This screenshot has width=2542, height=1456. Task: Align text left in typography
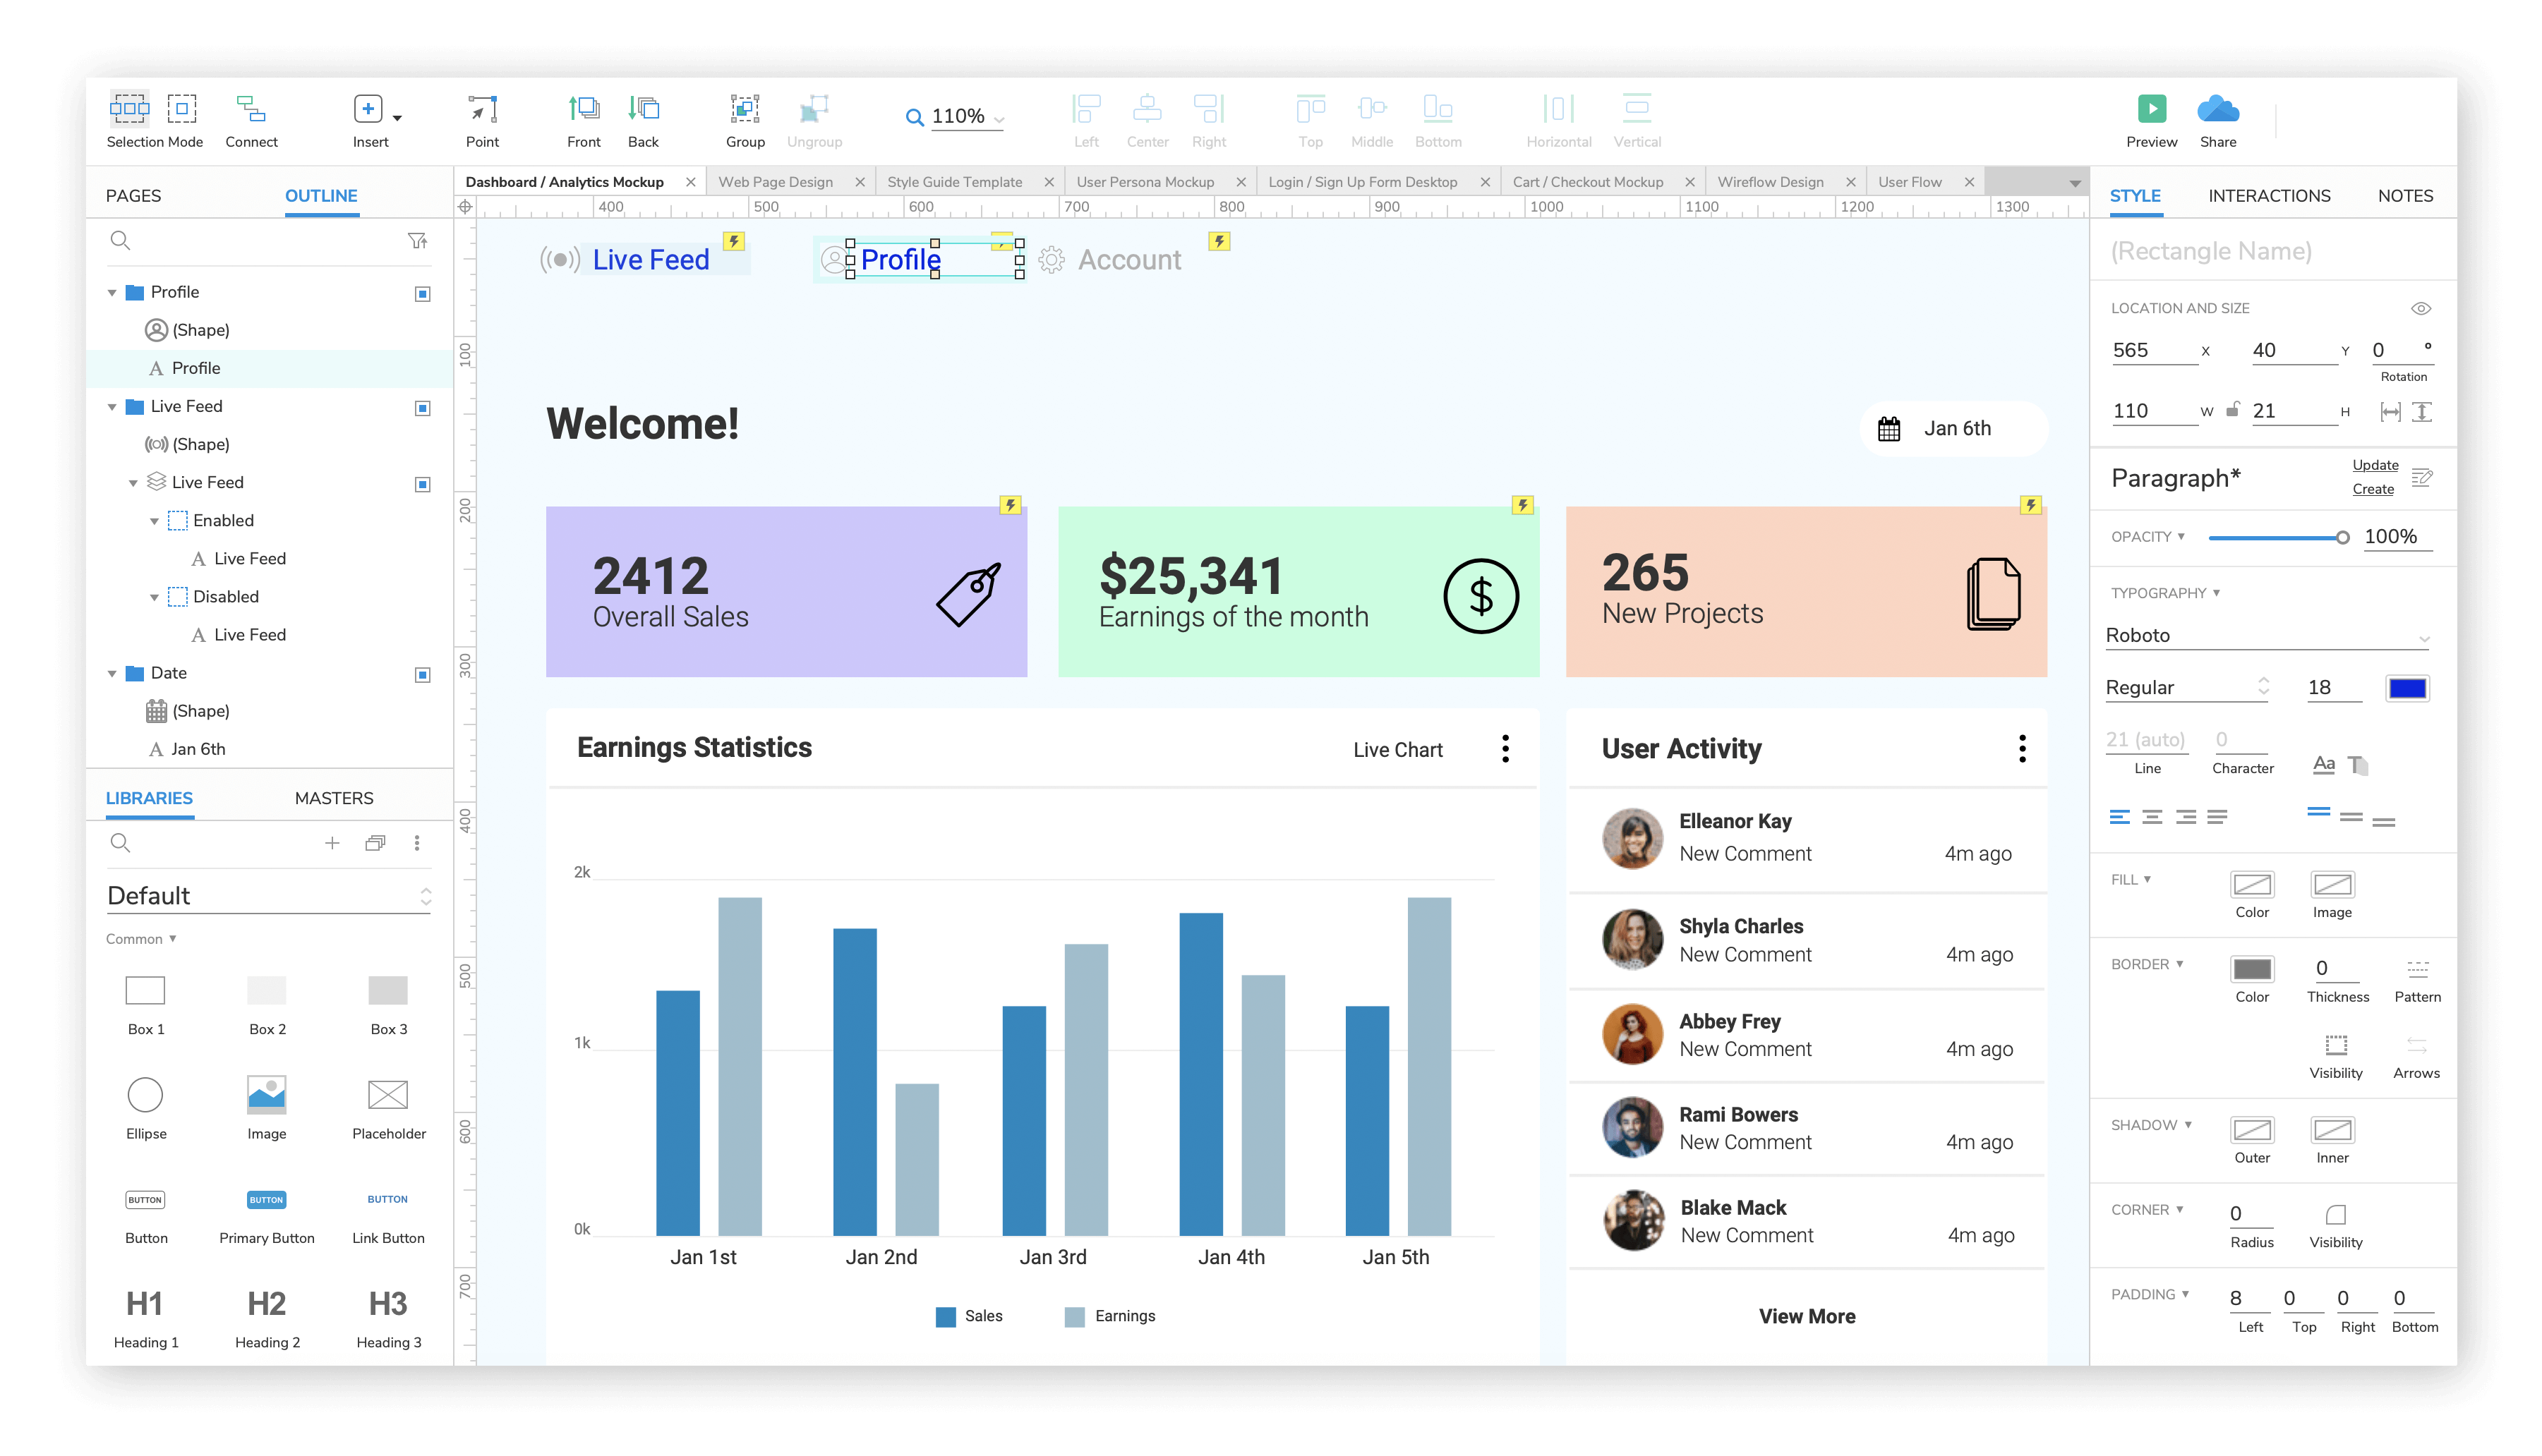tap(2119, 817)
